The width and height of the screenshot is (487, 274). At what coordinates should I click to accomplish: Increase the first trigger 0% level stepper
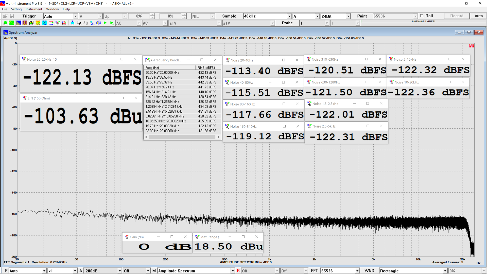point(152,15)
